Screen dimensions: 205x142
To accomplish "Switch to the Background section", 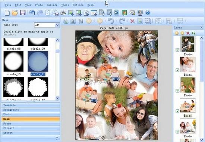I will (31, 110).
